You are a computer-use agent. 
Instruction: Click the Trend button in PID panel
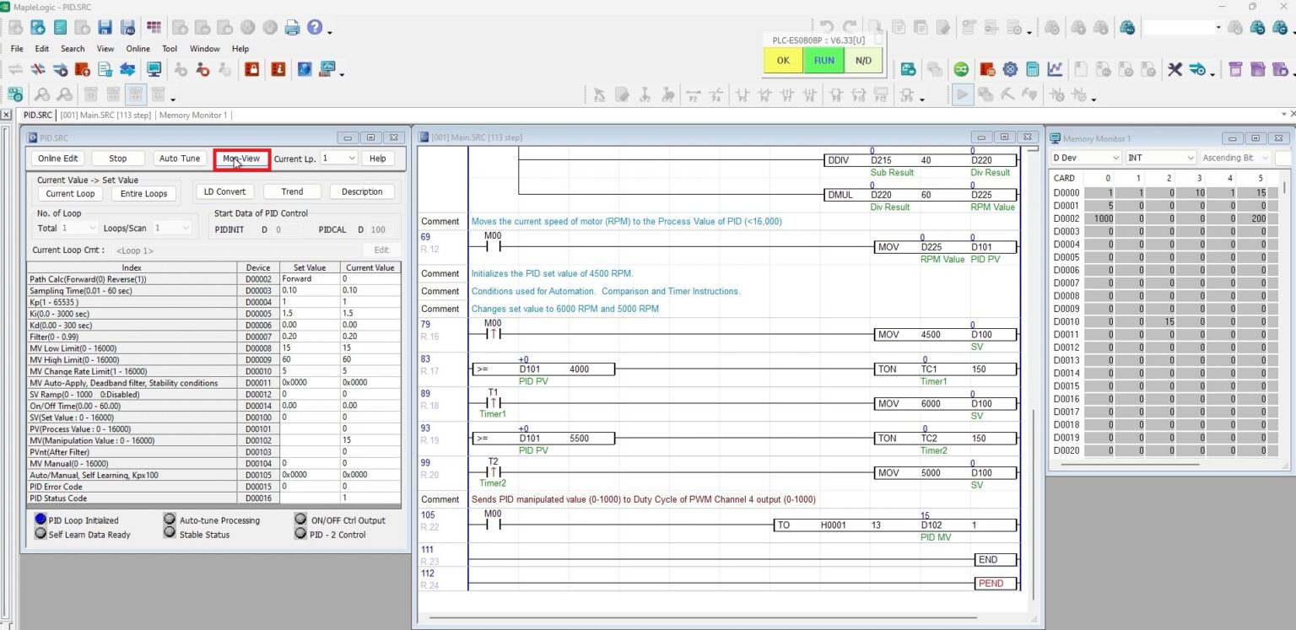point(291,191)
